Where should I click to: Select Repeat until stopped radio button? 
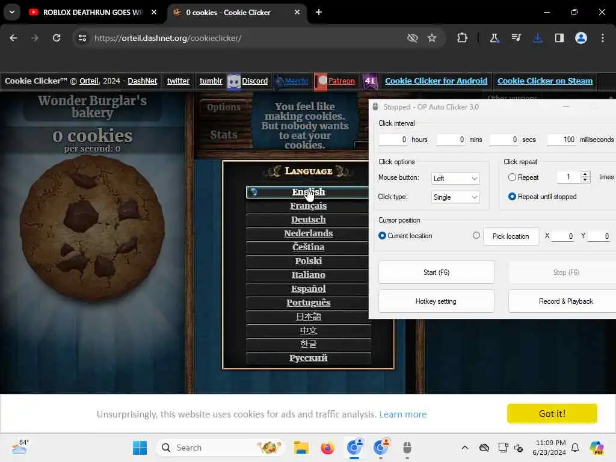click(x=512, y=197)
